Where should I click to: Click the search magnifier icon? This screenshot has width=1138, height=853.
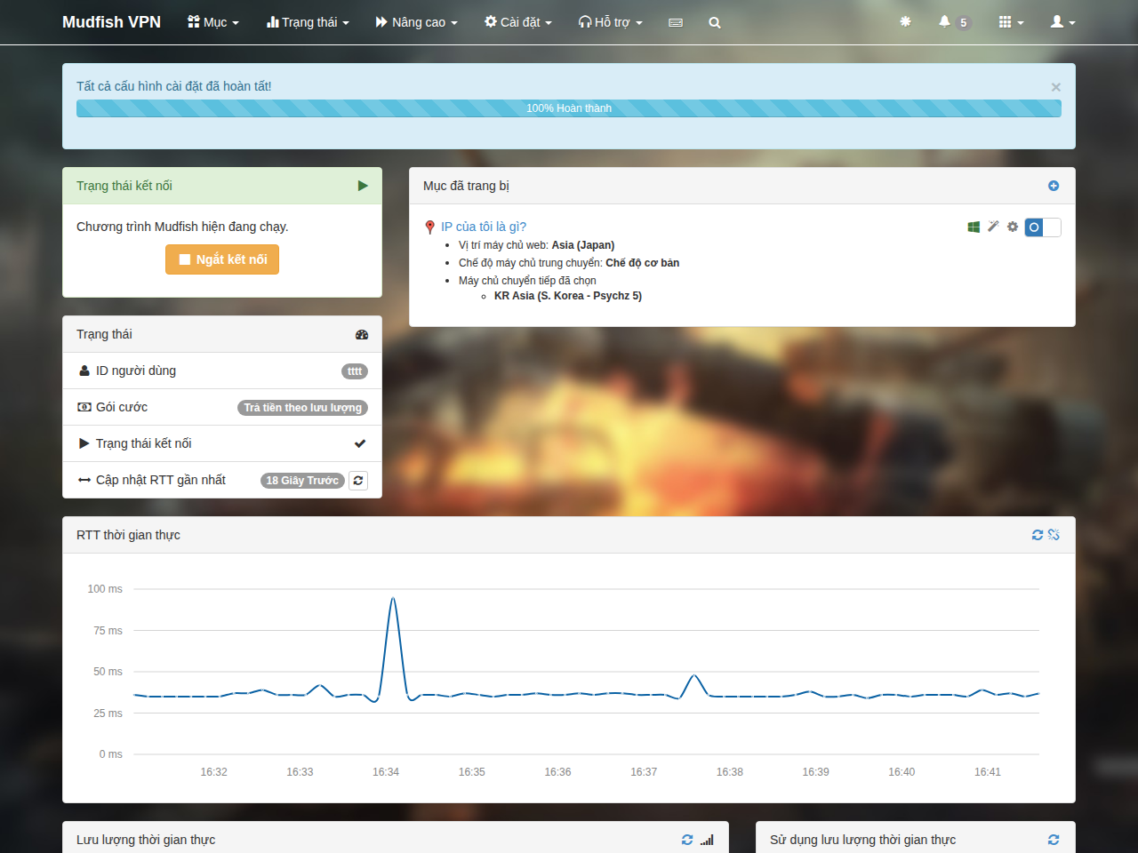point(715,22)
